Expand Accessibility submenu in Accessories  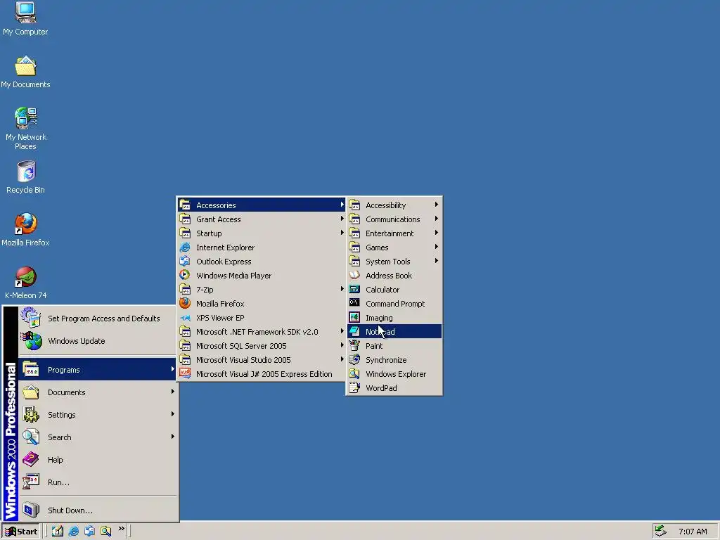coord(394,205)
